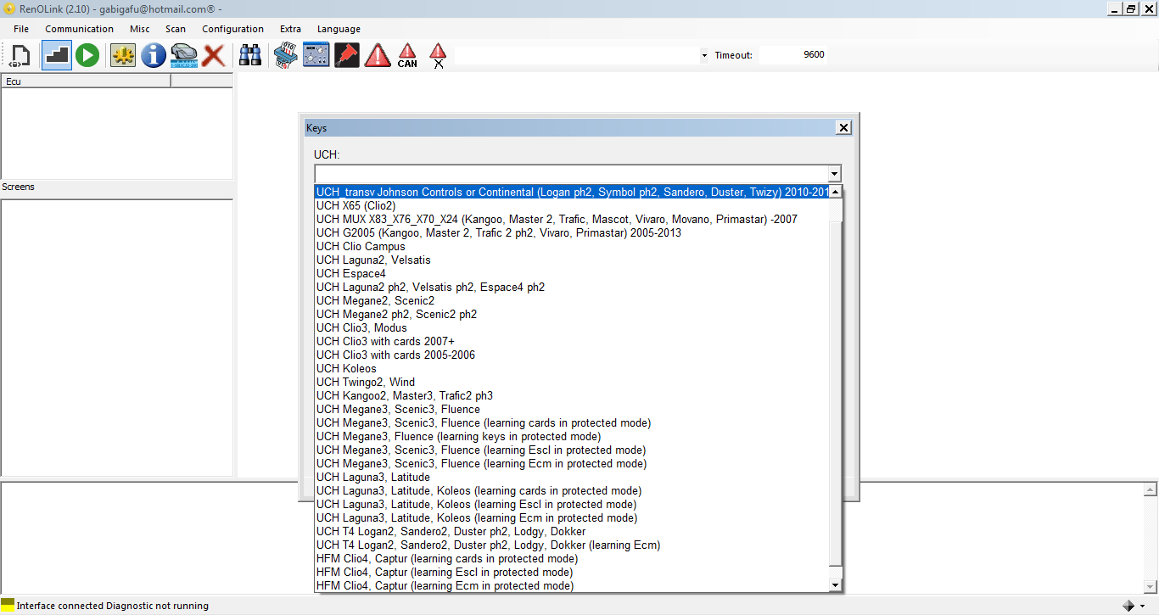Click the red warning triangle icon
The image size is (1159, 615).
point(378,56)
